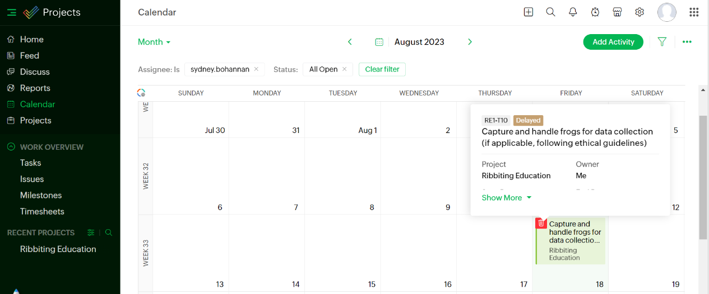The width and height of the screenshot is (709, 294).
Task: Open the apps grid launcher icon
Action: click(x=694, y=12)
